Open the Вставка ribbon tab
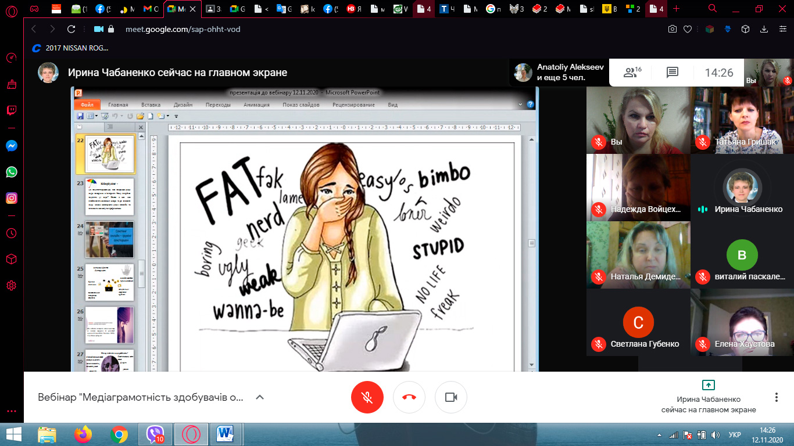This screenshot has height=446, width=794. click(151, 105)
